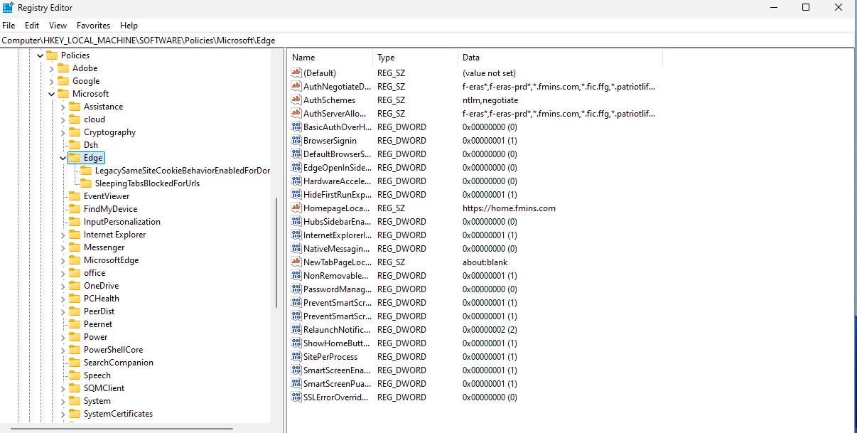Screen dimensions: 857x433
Task: Open the Favorites menu
Action: pos(93,26)
